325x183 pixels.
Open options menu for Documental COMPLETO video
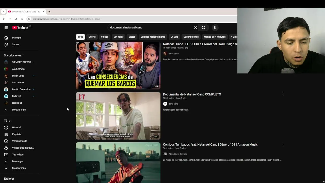[x=284, y=94]
